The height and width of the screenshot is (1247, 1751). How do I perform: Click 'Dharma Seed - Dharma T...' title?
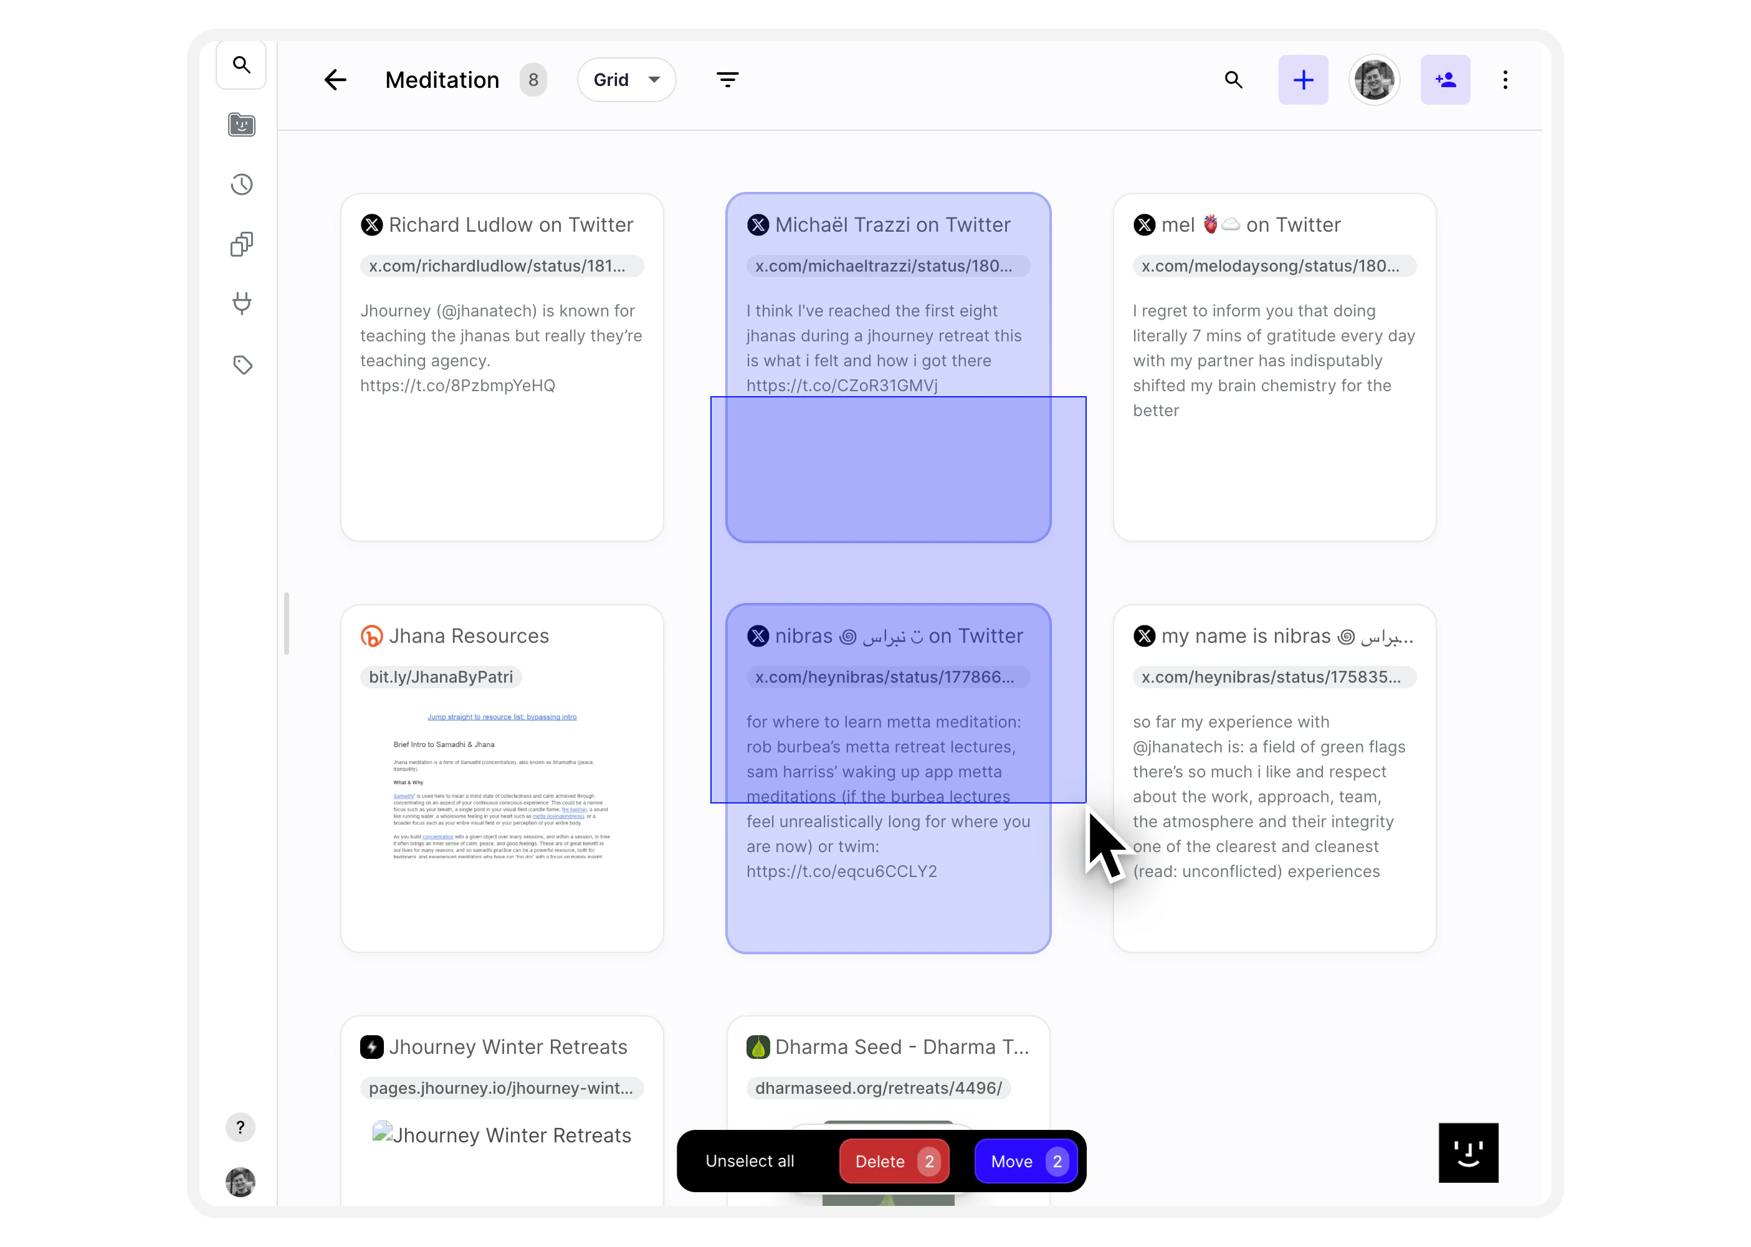coord(902,1047)
